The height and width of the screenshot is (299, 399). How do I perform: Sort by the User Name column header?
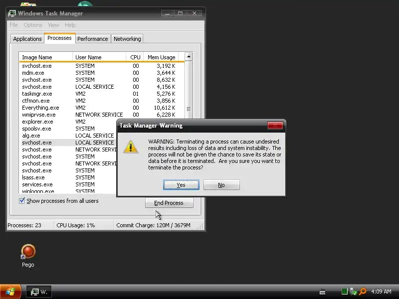pyautogui.click(x=99, y=57)
